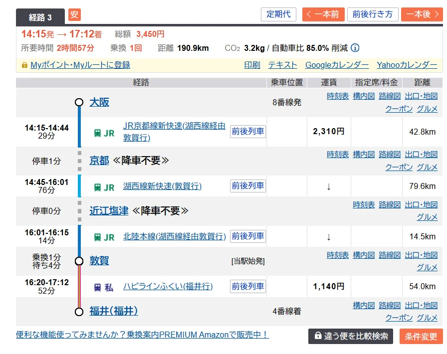This screenshot has height=354, width=447.
Task: Open the 経路 3 tab
Action: 40,17
